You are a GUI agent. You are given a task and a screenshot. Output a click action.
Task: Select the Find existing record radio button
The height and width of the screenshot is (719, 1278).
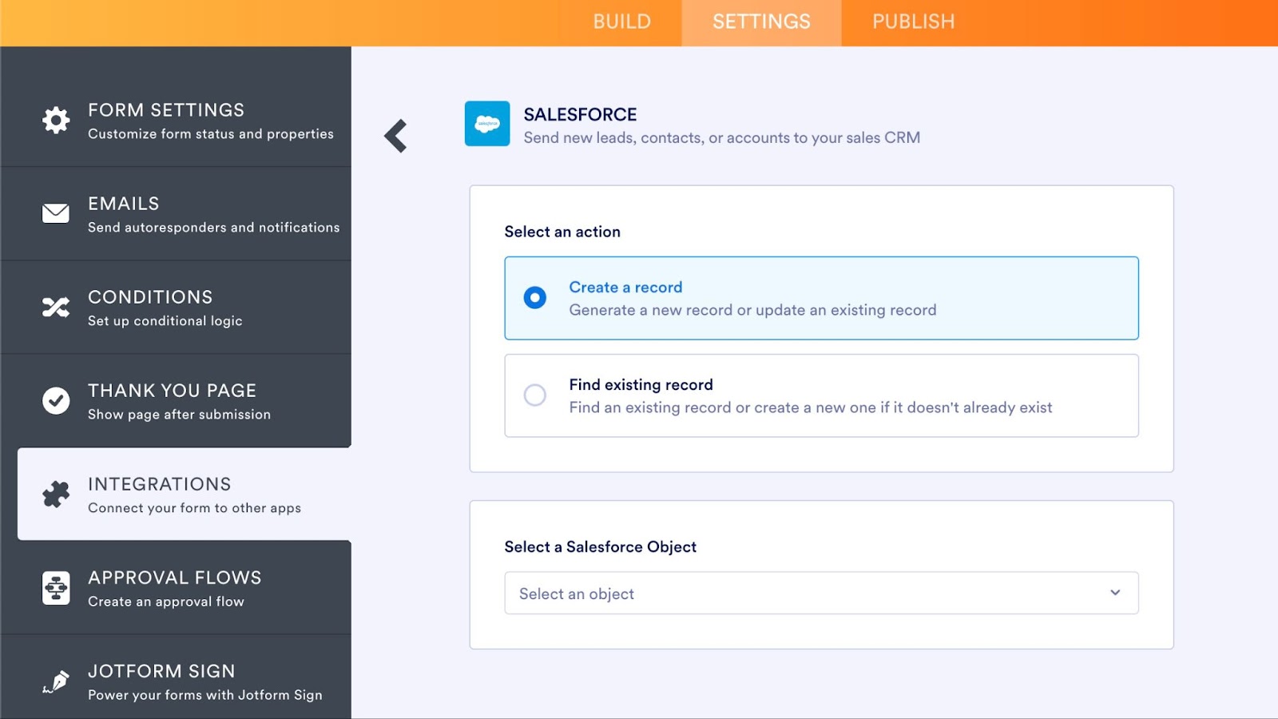(x=535, y=395)
